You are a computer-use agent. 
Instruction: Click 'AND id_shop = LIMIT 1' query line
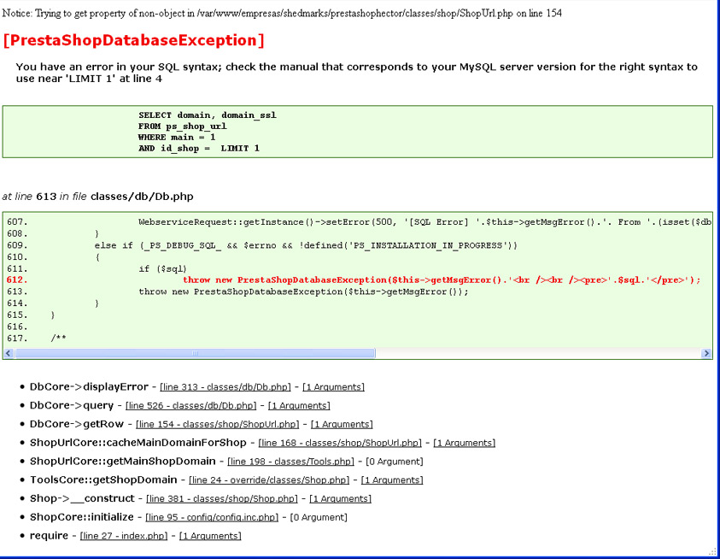pos(199,149)
